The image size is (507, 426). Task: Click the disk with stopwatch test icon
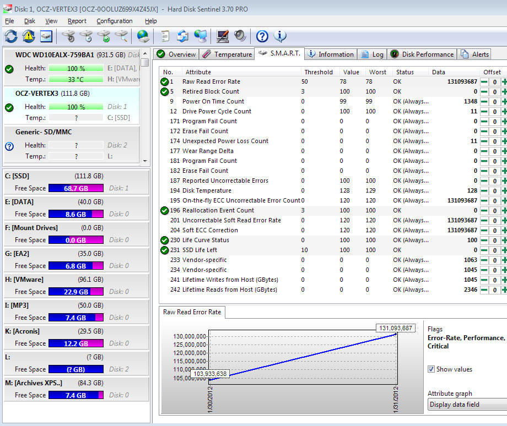coord(68,36)
